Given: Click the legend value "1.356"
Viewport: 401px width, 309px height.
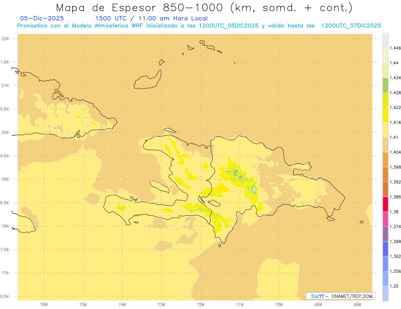Looking at the screenshot, I should click(x=395, y=271).
